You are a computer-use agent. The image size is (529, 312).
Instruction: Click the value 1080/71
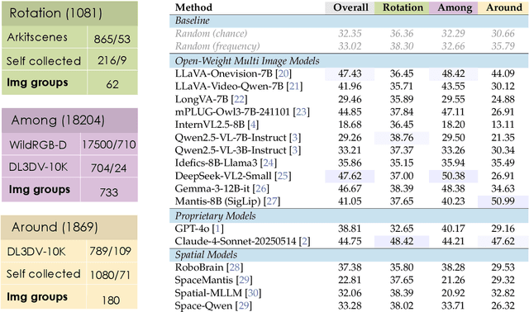(x=110, y=275)
